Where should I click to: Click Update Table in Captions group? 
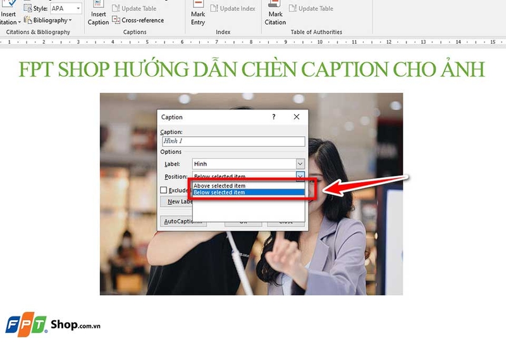coord(134,8)
